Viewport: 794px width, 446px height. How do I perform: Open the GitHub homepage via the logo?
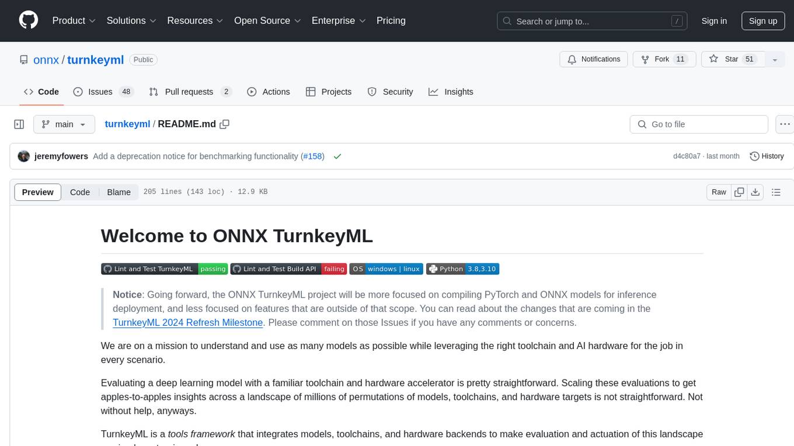tap(29, 20)
